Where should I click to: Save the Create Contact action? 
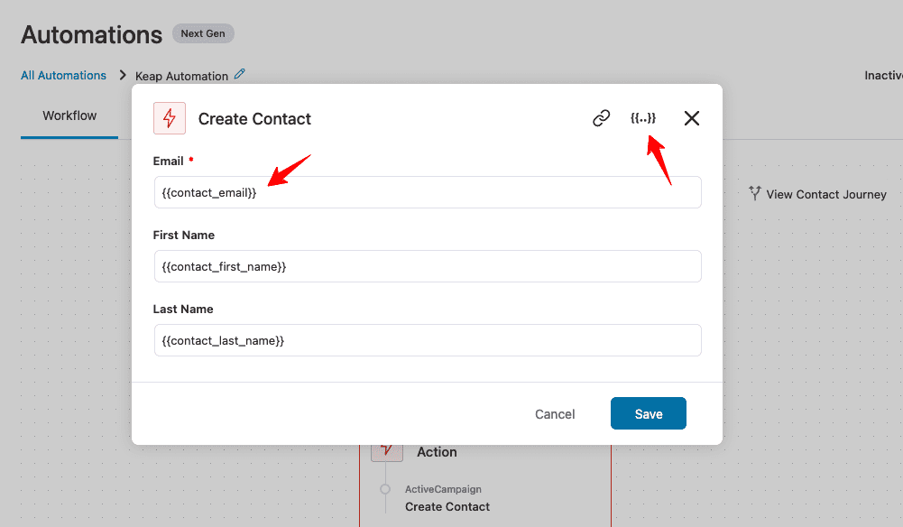tap(649, 413)
